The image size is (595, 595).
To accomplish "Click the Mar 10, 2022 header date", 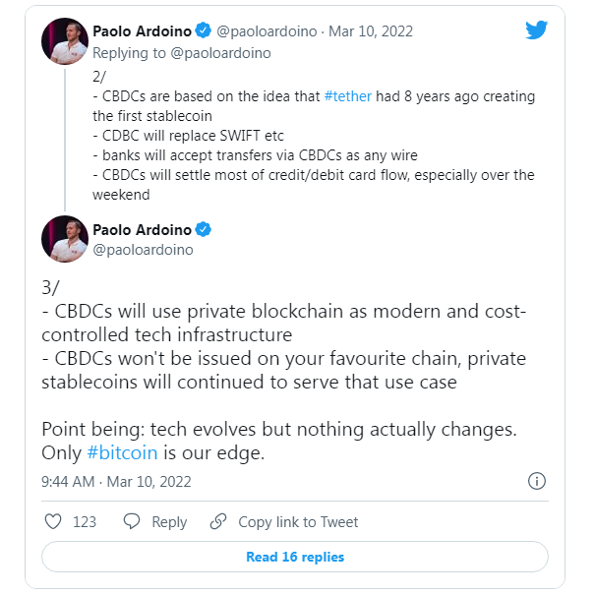I will click(x=371, y=31).
